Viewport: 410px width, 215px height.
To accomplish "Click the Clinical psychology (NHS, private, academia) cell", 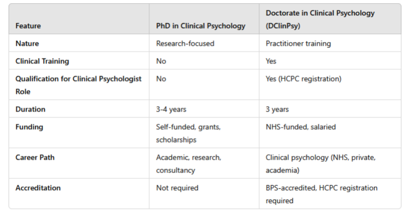I will [321, 164].
